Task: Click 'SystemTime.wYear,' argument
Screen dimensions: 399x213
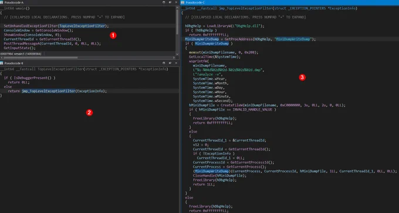Action: pyautogui.click(x=209, y=79)
